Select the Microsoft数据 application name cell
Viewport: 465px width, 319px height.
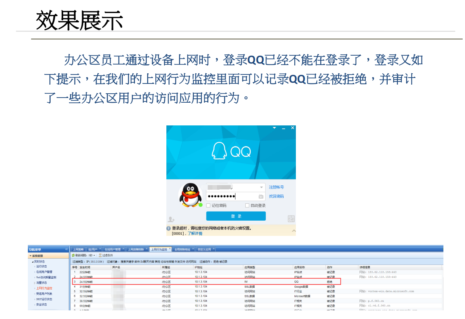coord(302,296)
